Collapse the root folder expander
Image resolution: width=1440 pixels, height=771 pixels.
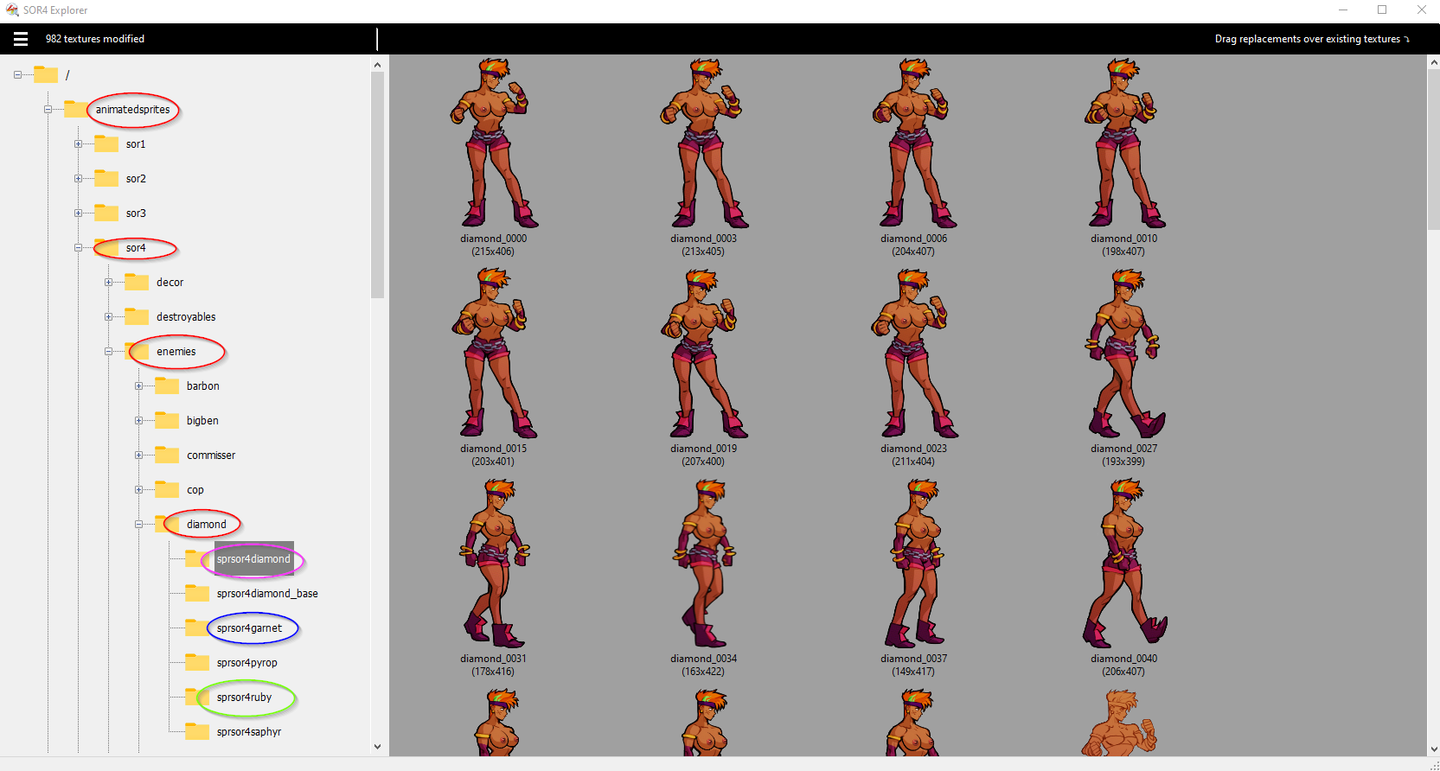[17, 75]
